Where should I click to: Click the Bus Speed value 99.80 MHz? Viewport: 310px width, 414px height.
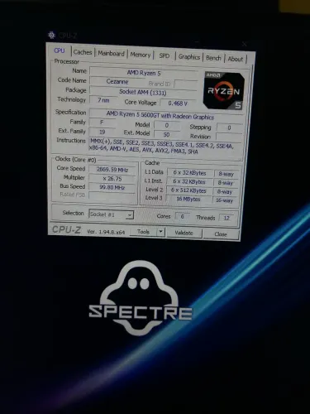[x=112, y=187]
